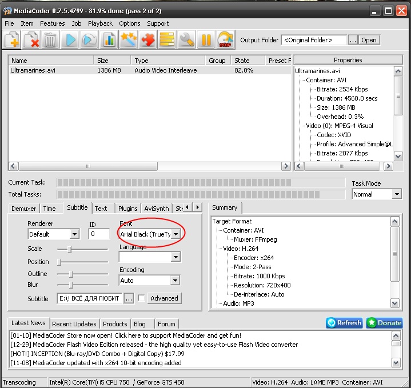Image resolution: width=411 pixels, height=388 pixels.
Task: Click the Summary panel scroll down arrow
Action: tap(395, 303)
